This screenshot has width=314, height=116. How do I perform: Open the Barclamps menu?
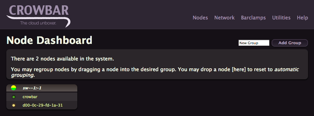click(x=253, y=18)
